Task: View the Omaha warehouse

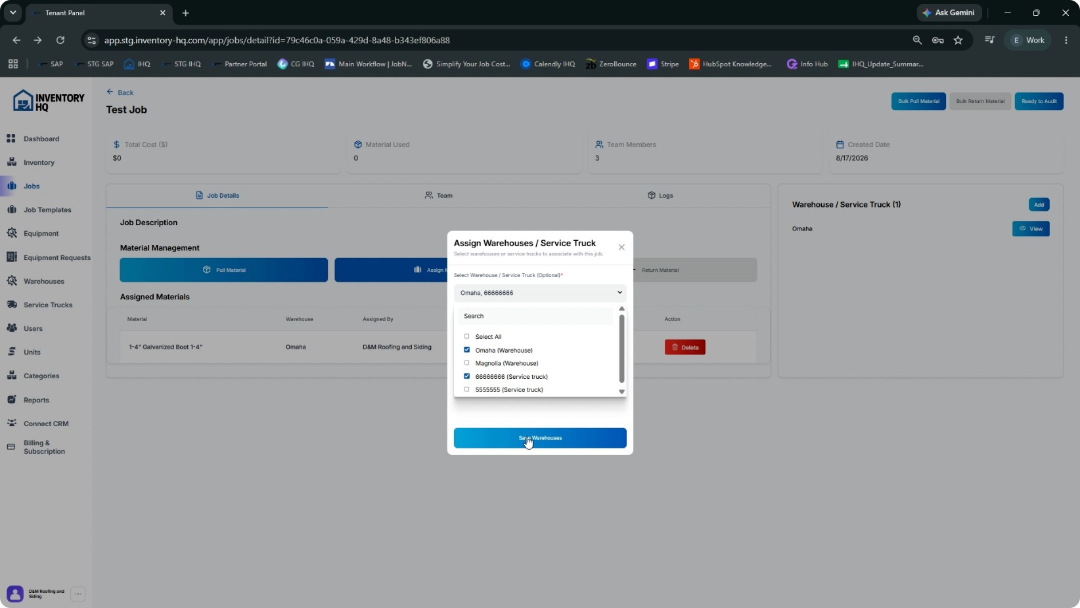Action: (1031, 228)
